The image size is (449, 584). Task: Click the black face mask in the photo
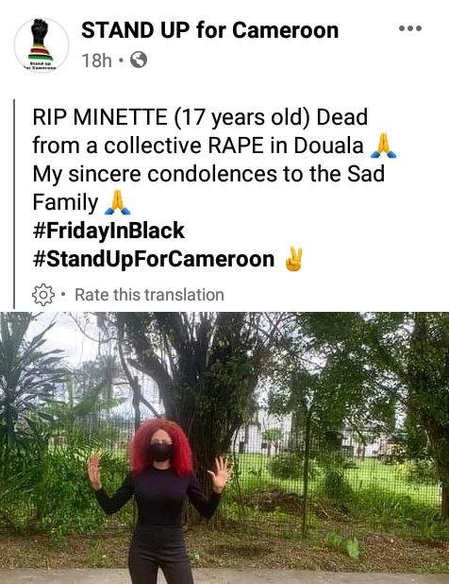point(160,452)
